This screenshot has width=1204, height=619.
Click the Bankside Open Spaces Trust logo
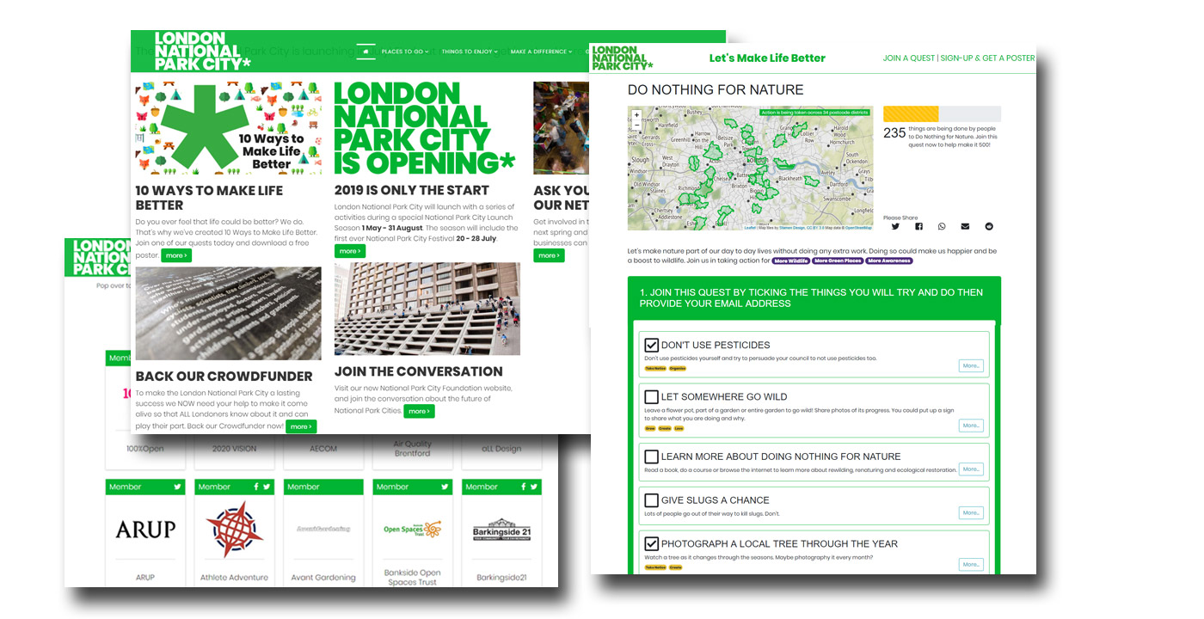pyautogui.click(x=413, y=530)
